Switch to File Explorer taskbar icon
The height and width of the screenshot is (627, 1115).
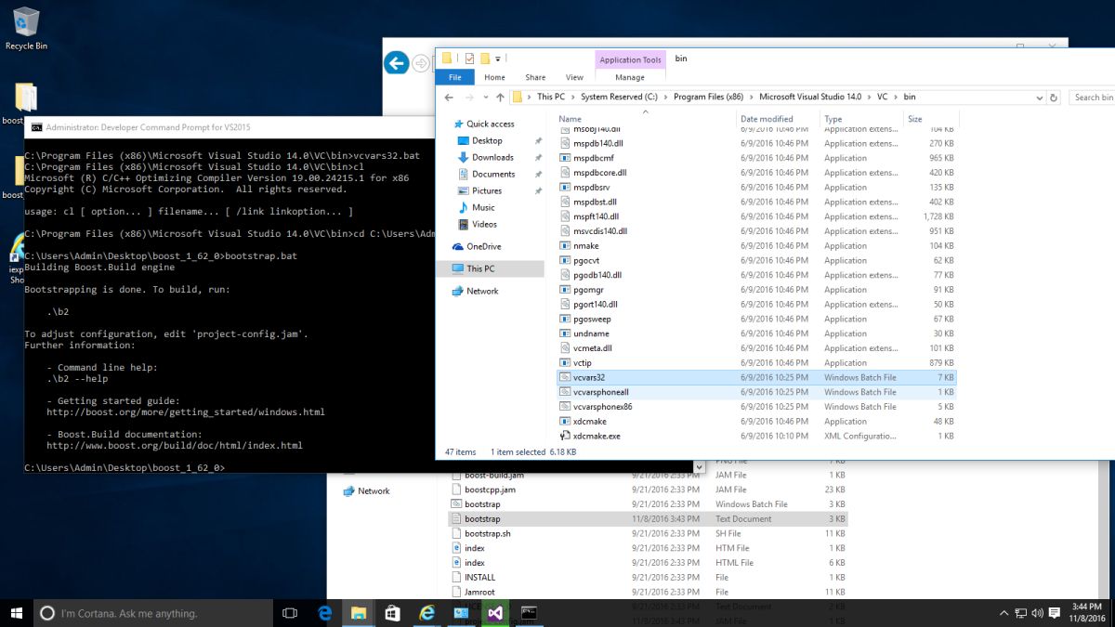pos(359,613)
